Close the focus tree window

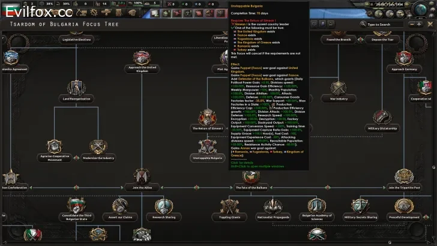tap(430, 25)
